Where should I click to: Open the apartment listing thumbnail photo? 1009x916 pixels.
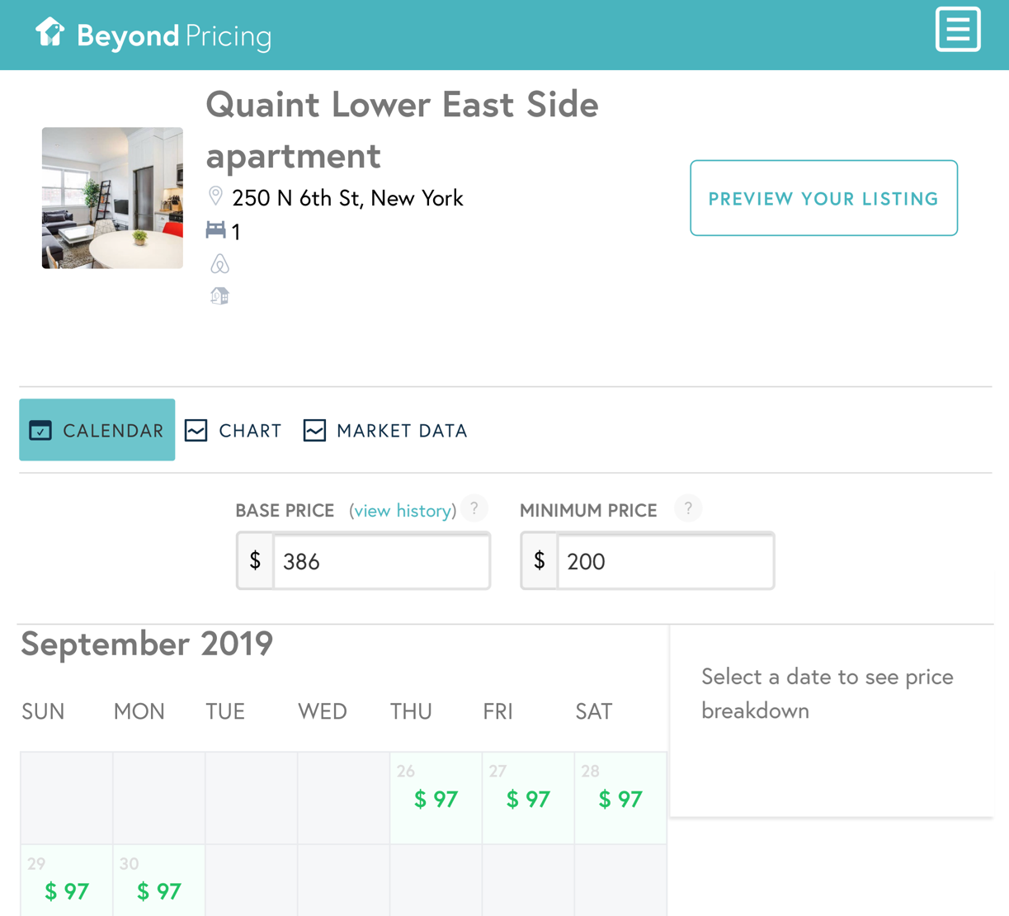(x=112, y=198)
